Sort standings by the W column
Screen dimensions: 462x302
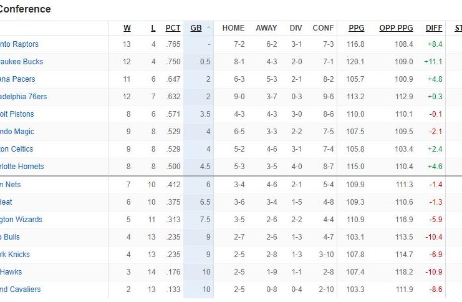127,28
